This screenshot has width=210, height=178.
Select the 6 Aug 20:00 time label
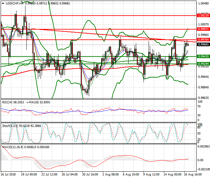point(131,175)
